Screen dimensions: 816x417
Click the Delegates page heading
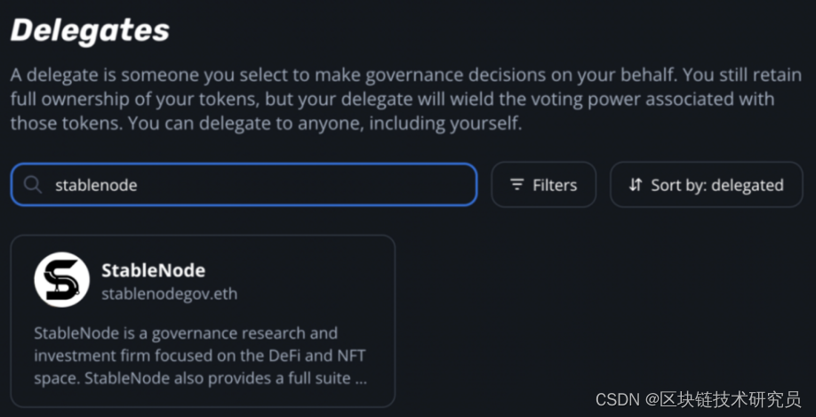tap(90, 30)
